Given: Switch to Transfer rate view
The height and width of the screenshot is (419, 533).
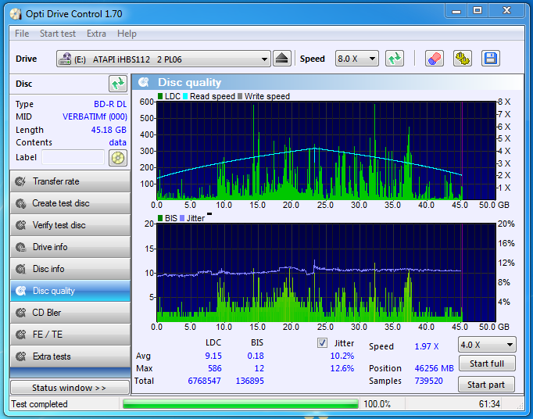Looking at the screenshot, I should [70, 181].
